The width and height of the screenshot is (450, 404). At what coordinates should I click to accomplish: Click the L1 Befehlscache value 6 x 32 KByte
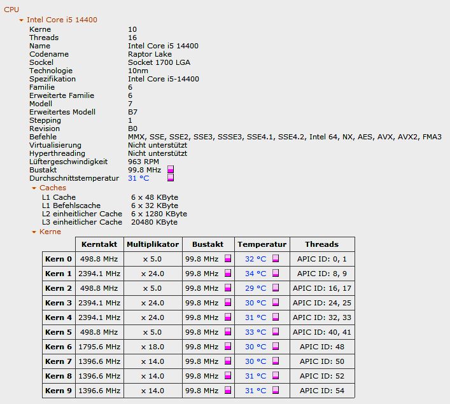[155, 205]
